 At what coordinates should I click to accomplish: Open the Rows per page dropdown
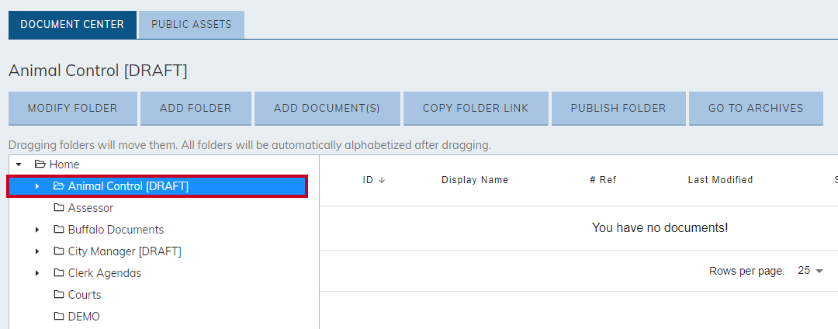(811, 271)
